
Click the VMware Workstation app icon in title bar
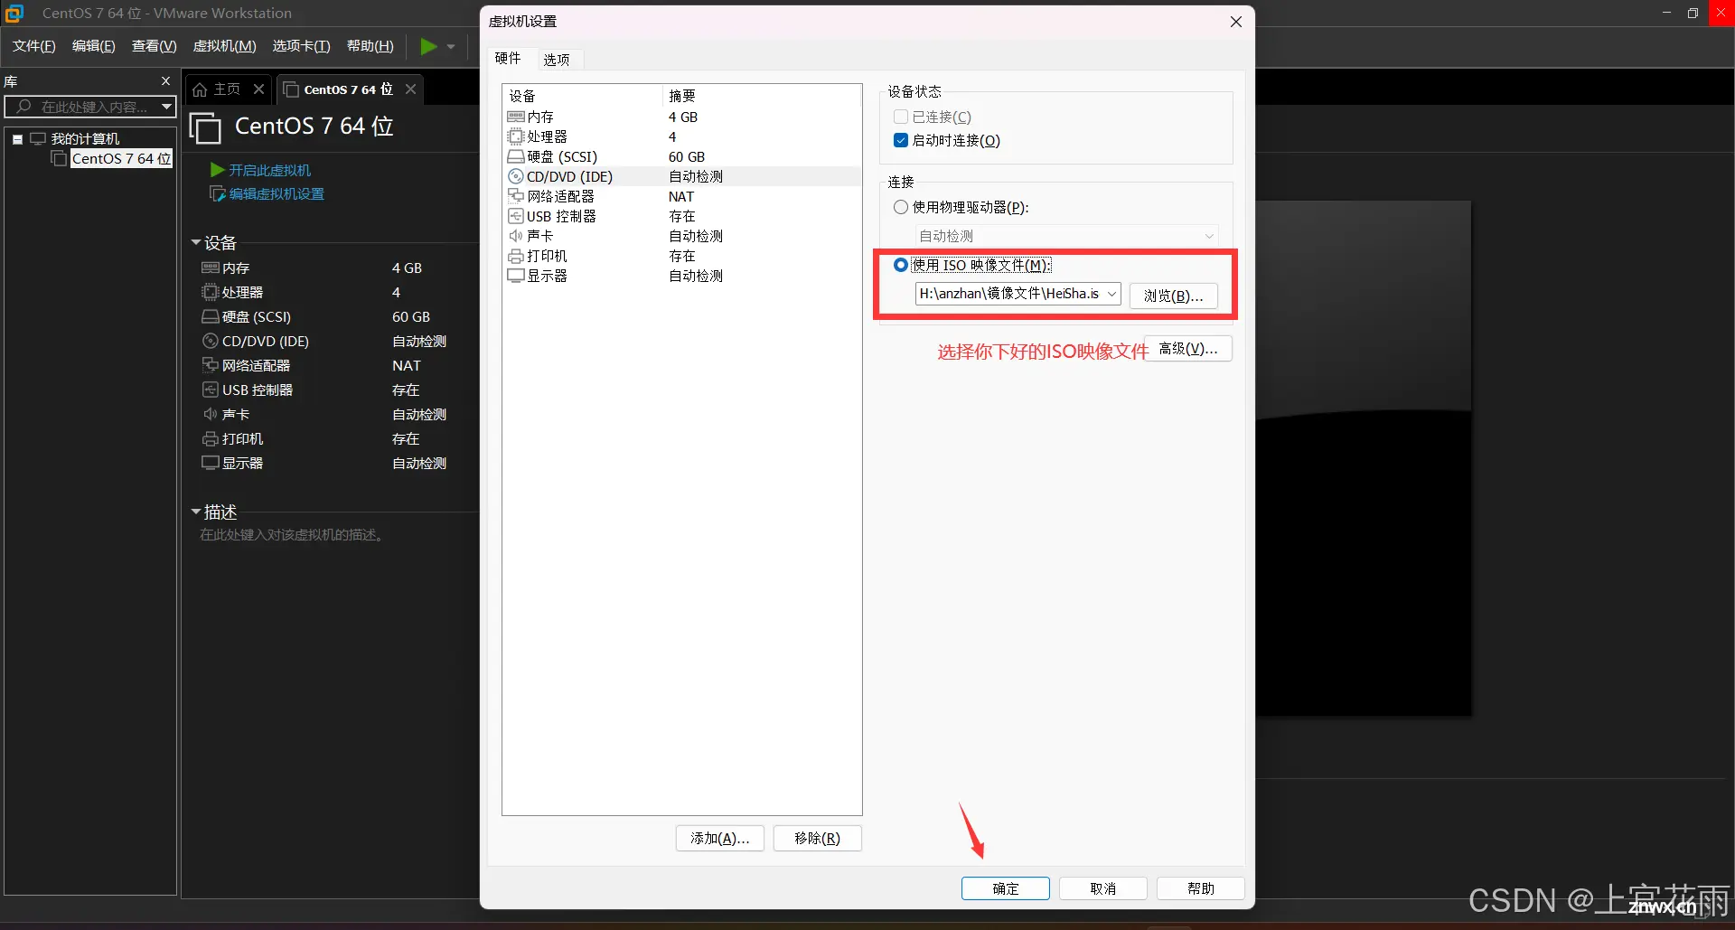pyautogui.click(x=14, y=13)
